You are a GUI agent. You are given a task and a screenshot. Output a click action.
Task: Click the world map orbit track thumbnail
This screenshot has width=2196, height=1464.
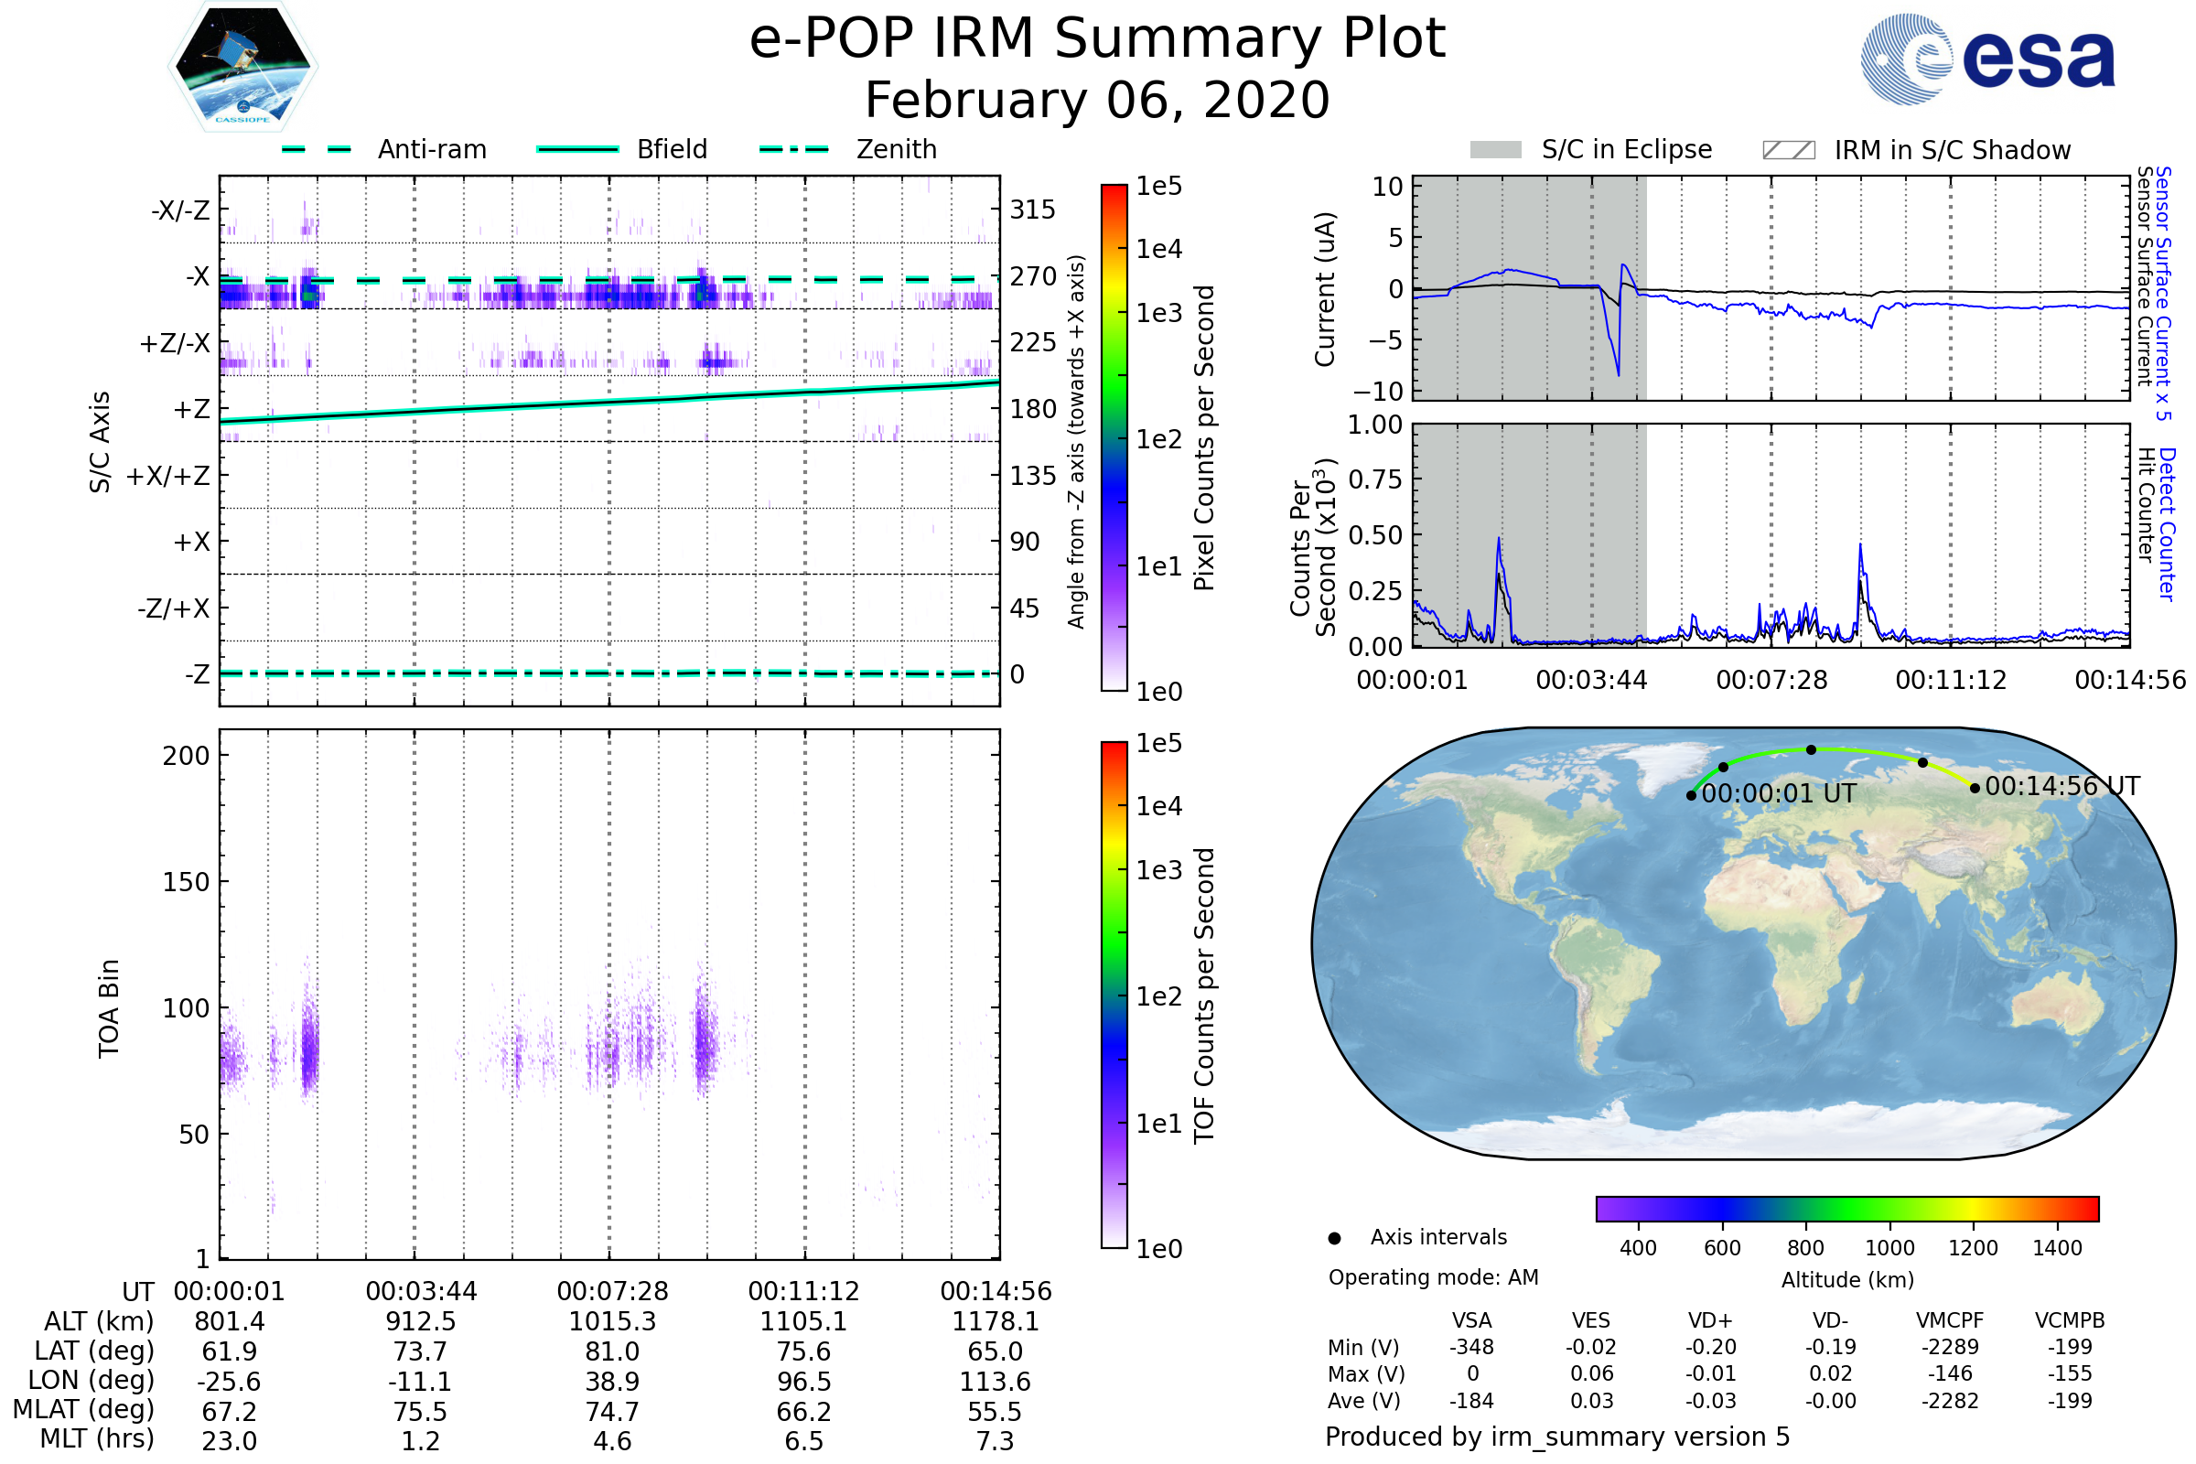pos(1743,943)
